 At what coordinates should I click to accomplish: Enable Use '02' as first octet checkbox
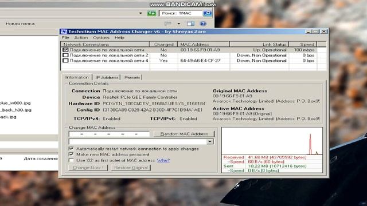71,160
